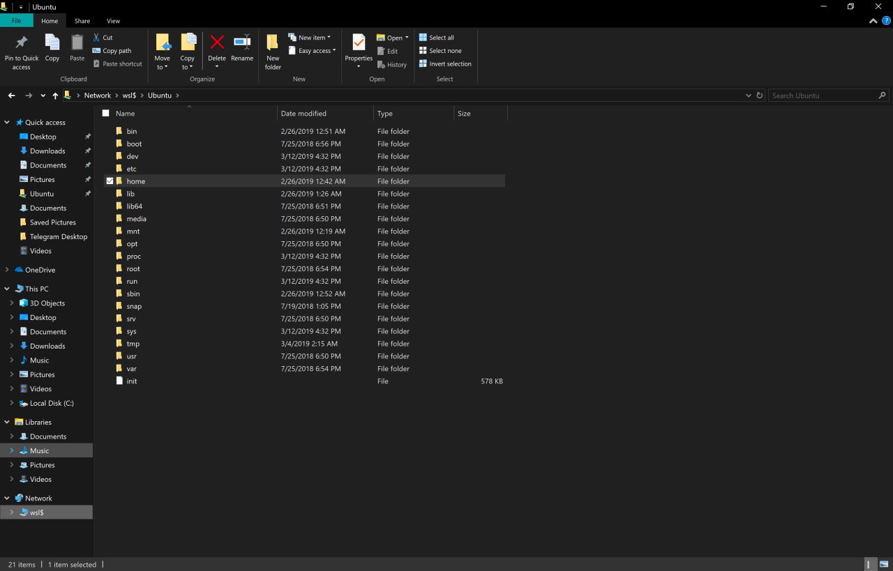Screen dimensions: 893x571
Task: Click the Edit button in Open group
Action: 387,52
